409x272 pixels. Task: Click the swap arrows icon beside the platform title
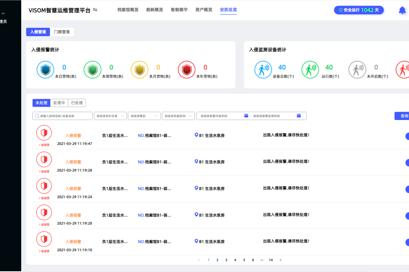[95, 10]
